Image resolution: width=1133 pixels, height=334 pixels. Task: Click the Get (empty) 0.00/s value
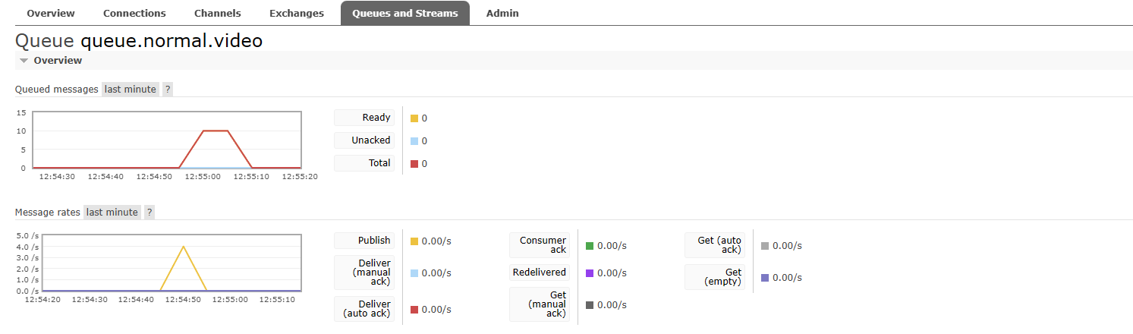(787, 278)
